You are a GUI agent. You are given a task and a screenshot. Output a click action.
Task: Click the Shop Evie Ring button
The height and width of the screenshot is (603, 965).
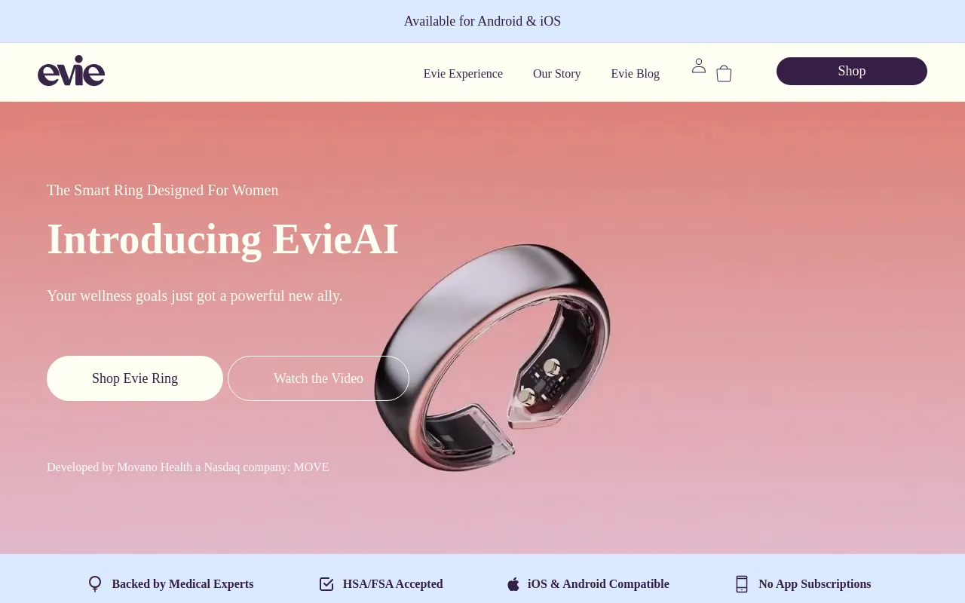coord(135,378)
